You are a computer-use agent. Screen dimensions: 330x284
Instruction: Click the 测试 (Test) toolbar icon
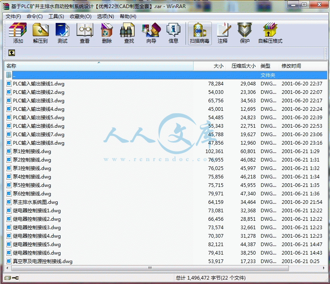63,33
